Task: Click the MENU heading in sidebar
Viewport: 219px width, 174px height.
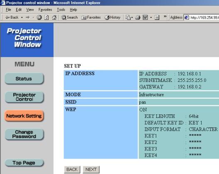Action: tap(24, 64)
